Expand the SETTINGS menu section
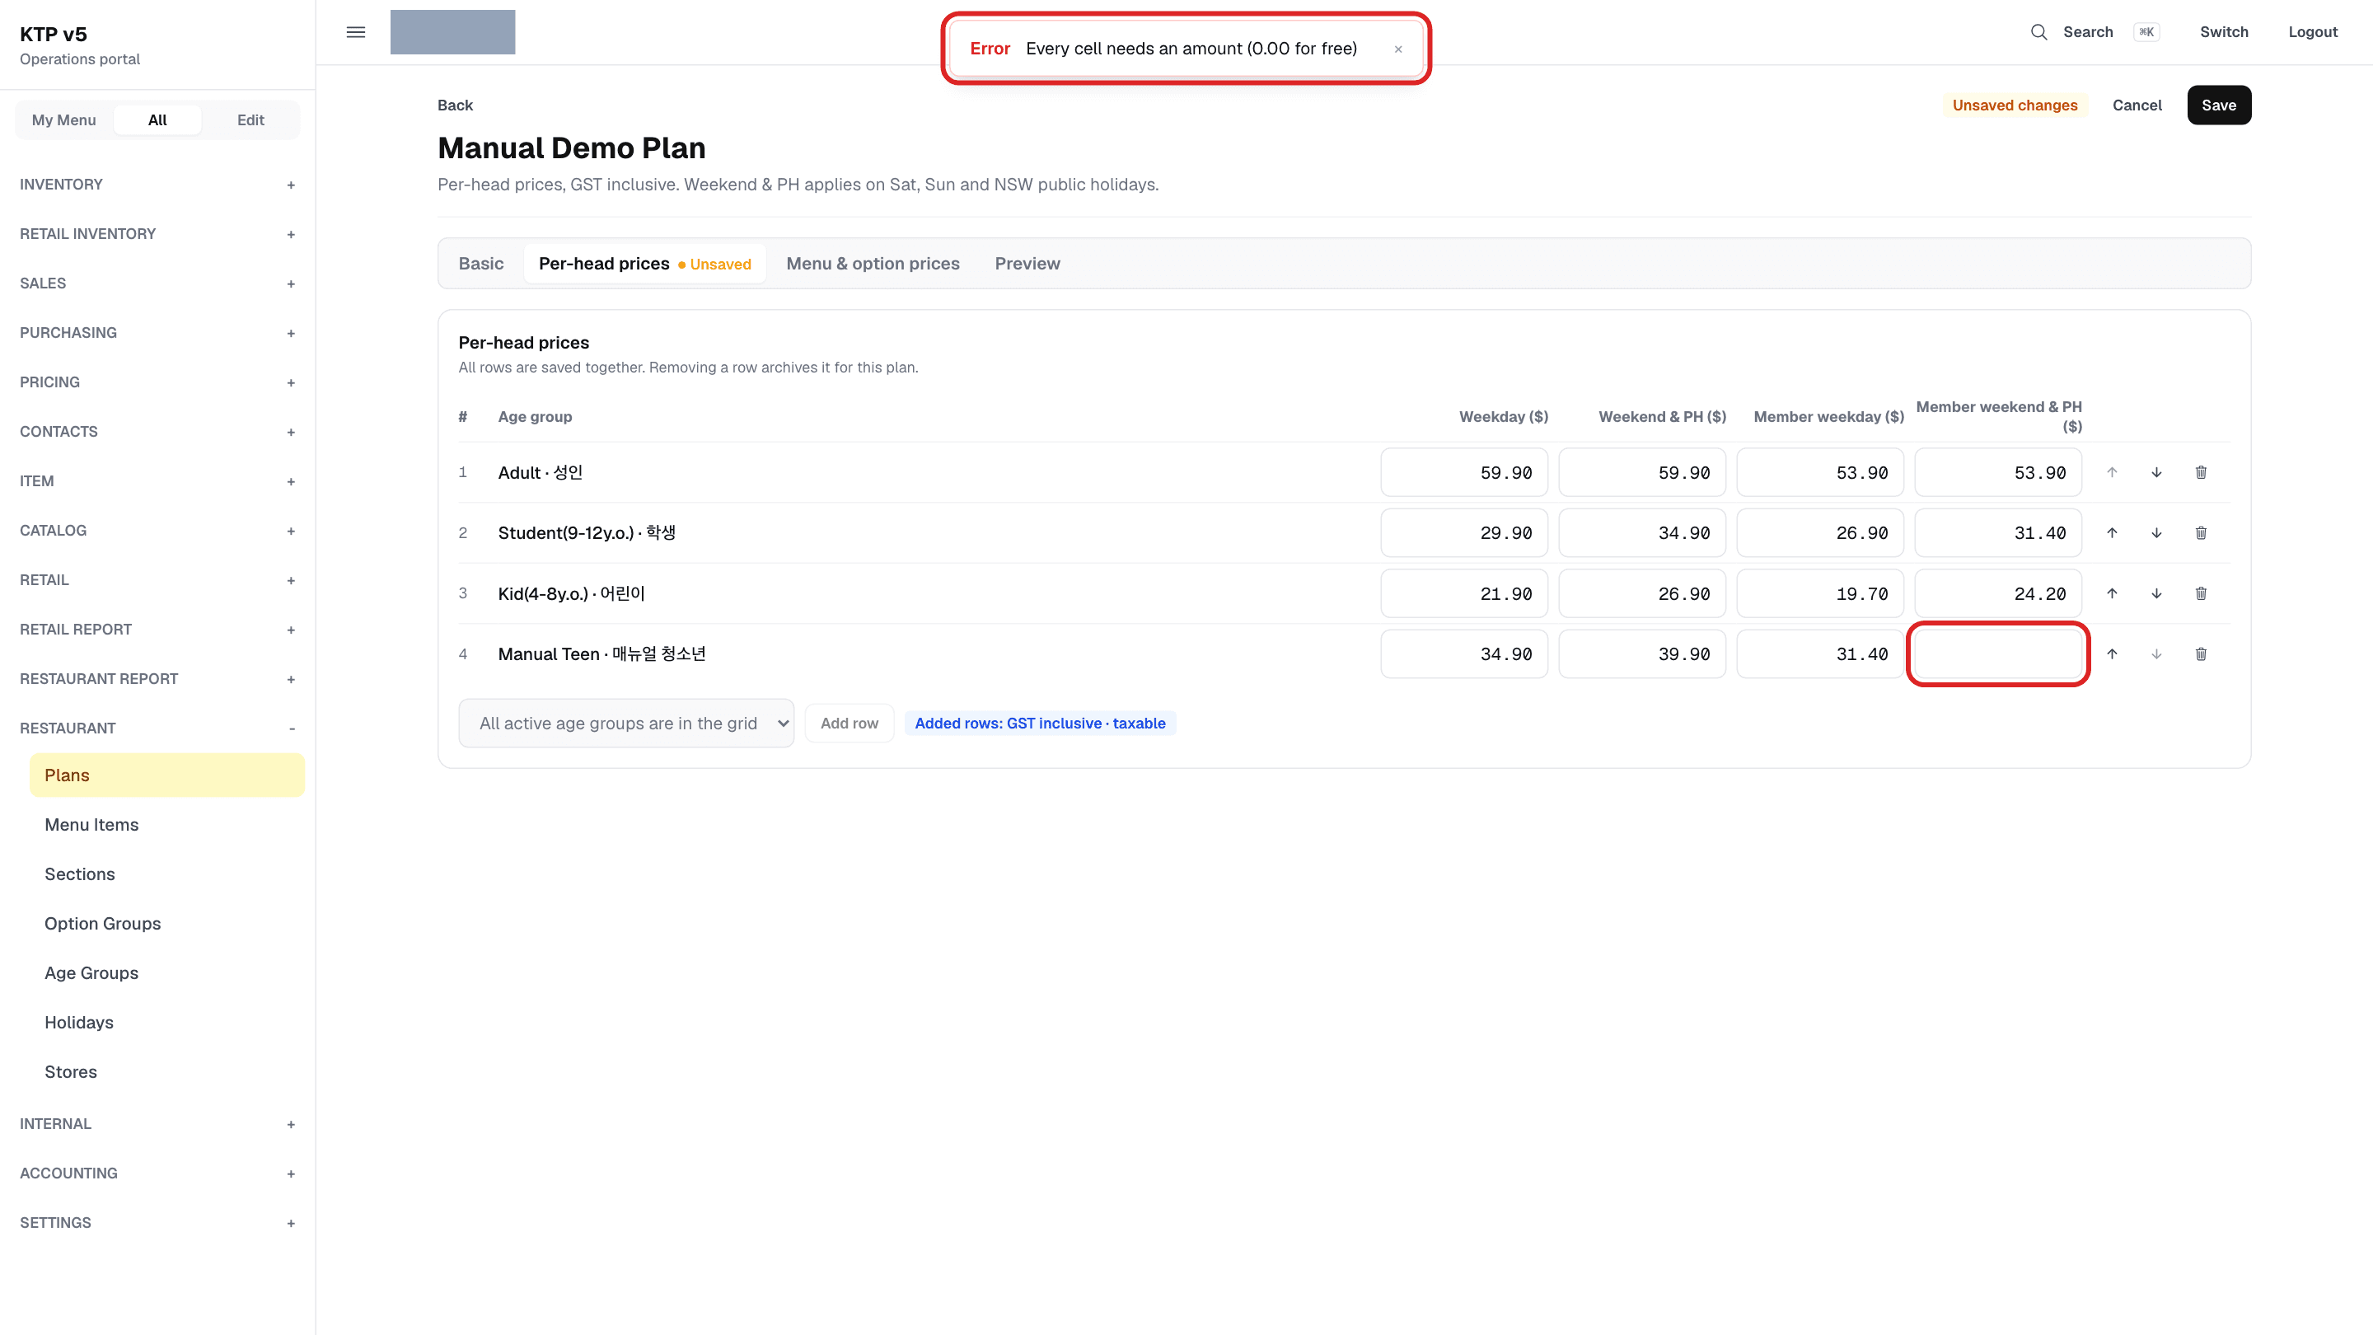The image size is (2373, 1335). pos(157,1223)
